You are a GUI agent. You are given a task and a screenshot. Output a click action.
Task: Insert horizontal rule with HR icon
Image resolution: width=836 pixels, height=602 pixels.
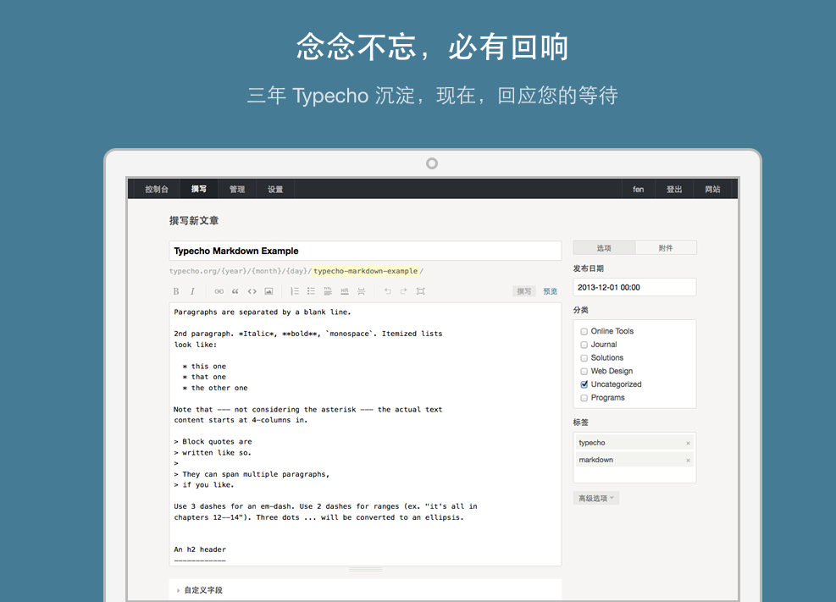pyautogui.click(x=345, y=291)
